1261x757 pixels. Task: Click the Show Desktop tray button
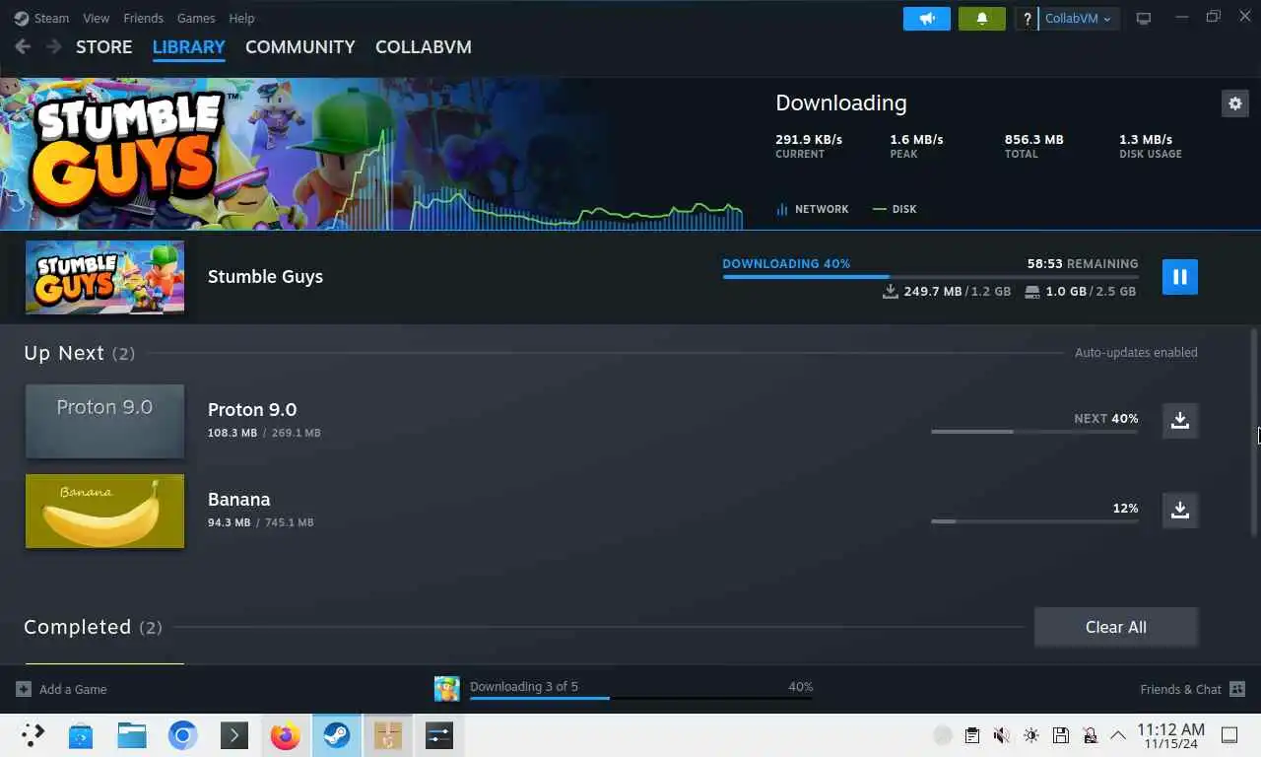pyautogui.click(x=1229, y=735)
